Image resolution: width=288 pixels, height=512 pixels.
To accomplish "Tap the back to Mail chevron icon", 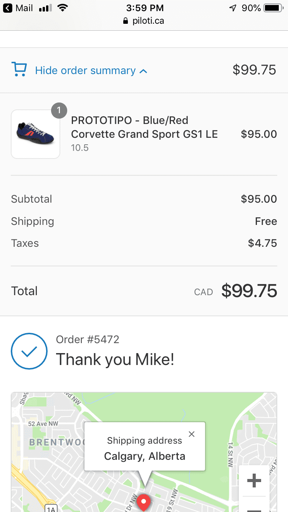I will coord(7,8).
